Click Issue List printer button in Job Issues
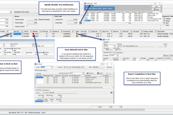The width and height of the screenshot is (173, 115). pyautogui.click(x=90, y=73)
